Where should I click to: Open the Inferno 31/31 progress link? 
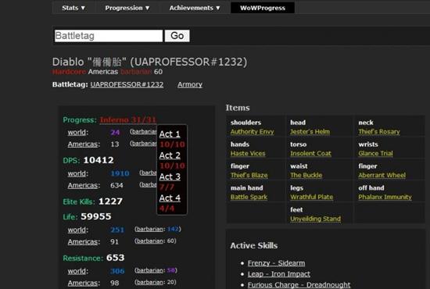tap(128, 120)
